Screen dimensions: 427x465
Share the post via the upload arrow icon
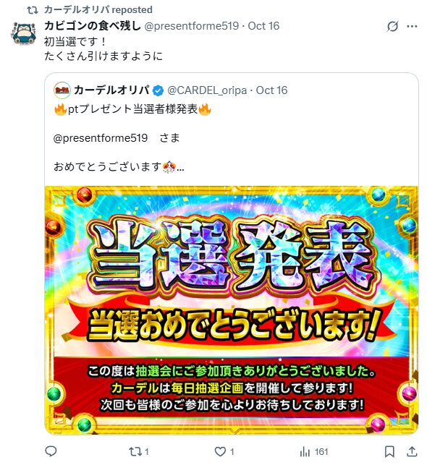[412, 451]
